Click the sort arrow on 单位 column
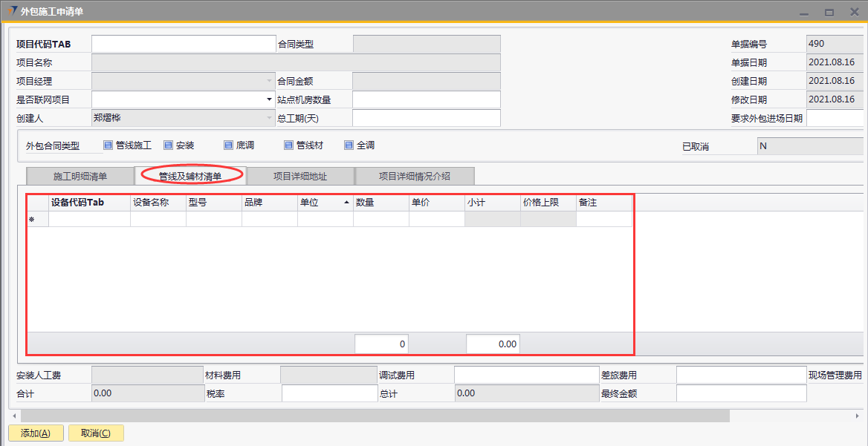868x446 pixels. [x=346, y=202]
